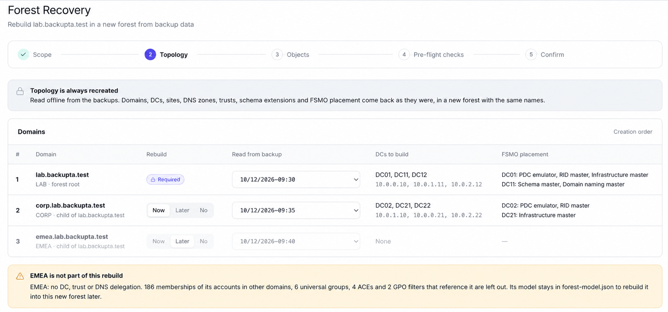Set corp.lab.backupta.test rebuild to Later
The height and width of the screenshot is (312, 668).
click(x=182, y=210)
